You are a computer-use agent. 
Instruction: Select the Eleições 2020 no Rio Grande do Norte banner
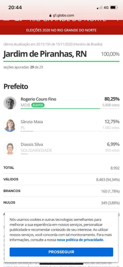click(61, 30)
